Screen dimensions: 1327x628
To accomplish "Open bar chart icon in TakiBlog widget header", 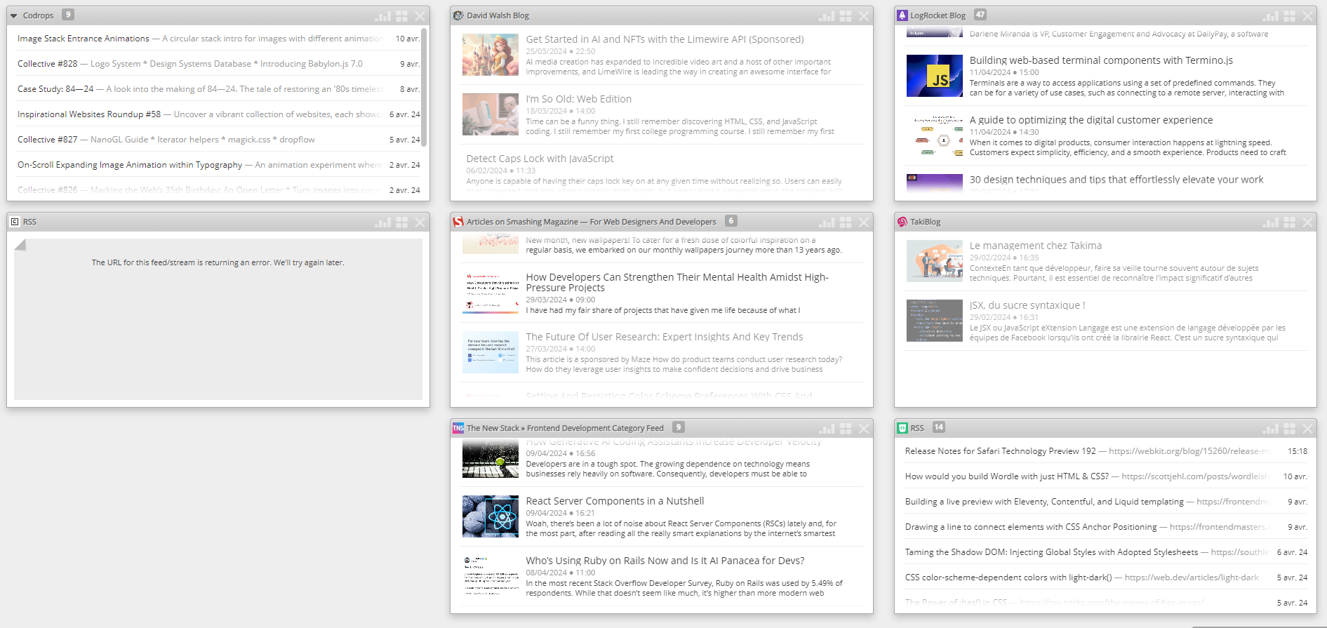I will point(1271,222).
